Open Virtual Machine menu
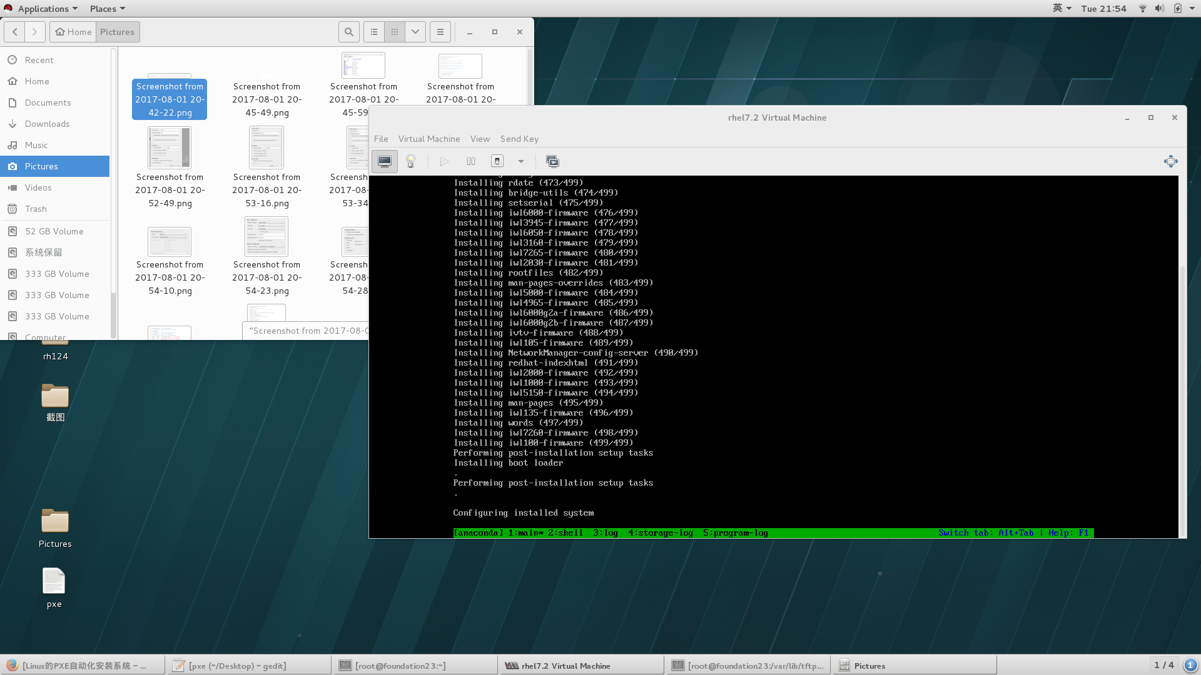Screen dimensions: 1201x675 coord(429,139)
